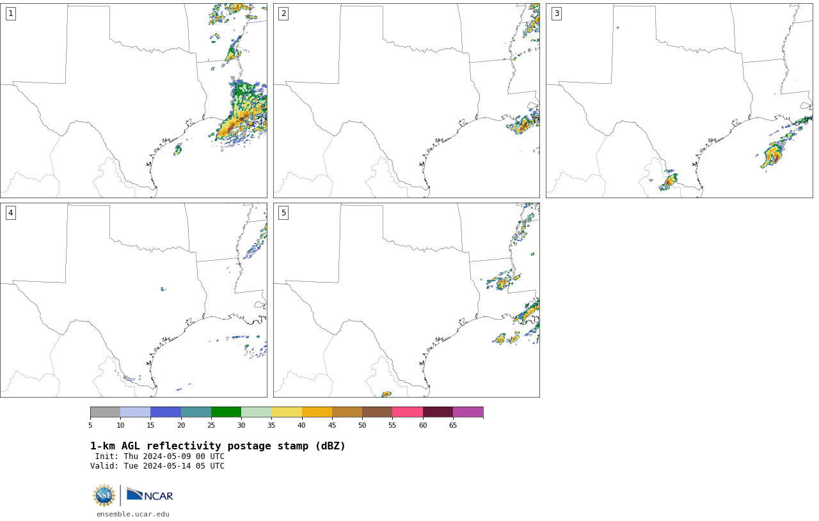The image size is (819, 521).
Task: Click the panel label number 4
Action: (x=10, y=213)
